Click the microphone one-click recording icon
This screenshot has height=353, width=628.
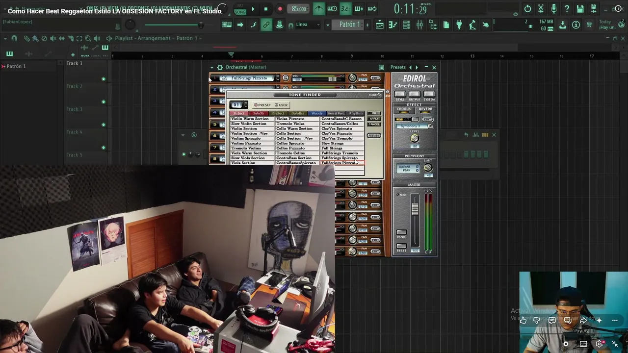tap(554, 8)
